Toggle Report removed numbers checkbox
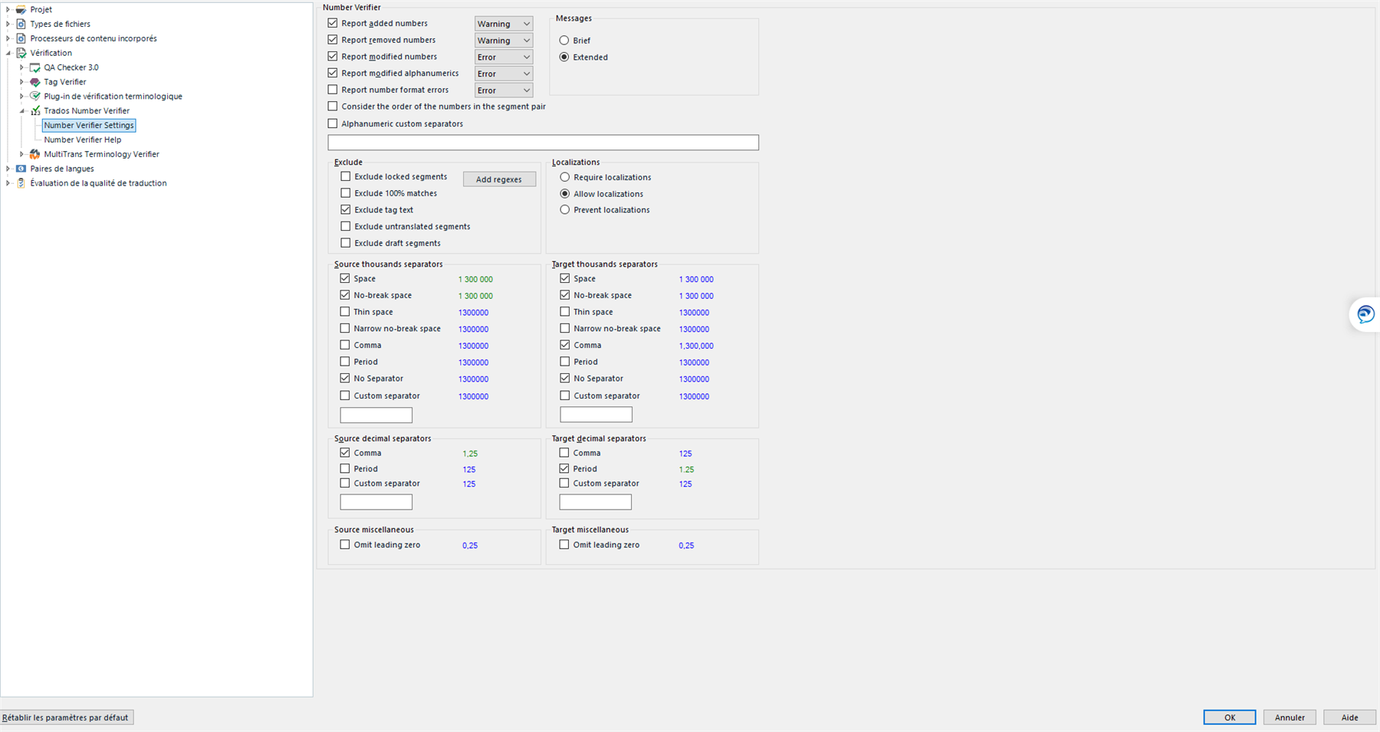 pyautogui.click(x=333, y=40)
